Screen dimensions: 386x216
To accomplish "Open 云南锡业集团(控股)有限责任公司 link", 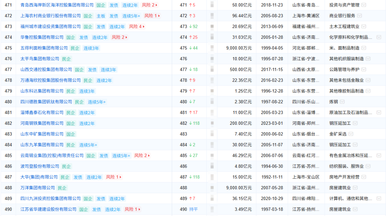I will [x=52, y=155].
